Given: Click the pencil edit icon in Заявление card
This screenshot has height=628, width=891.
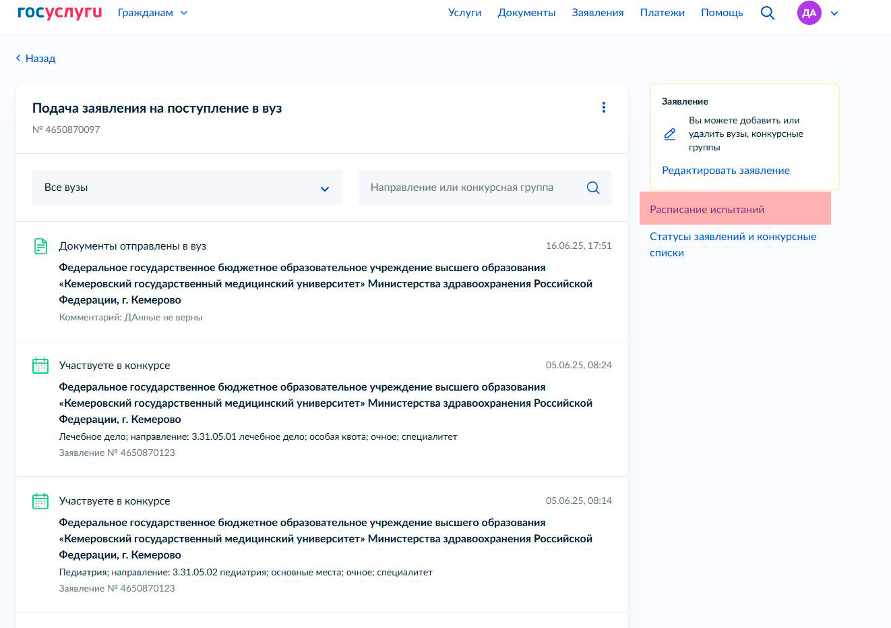Looking at the screenshot, I should 670,134.
